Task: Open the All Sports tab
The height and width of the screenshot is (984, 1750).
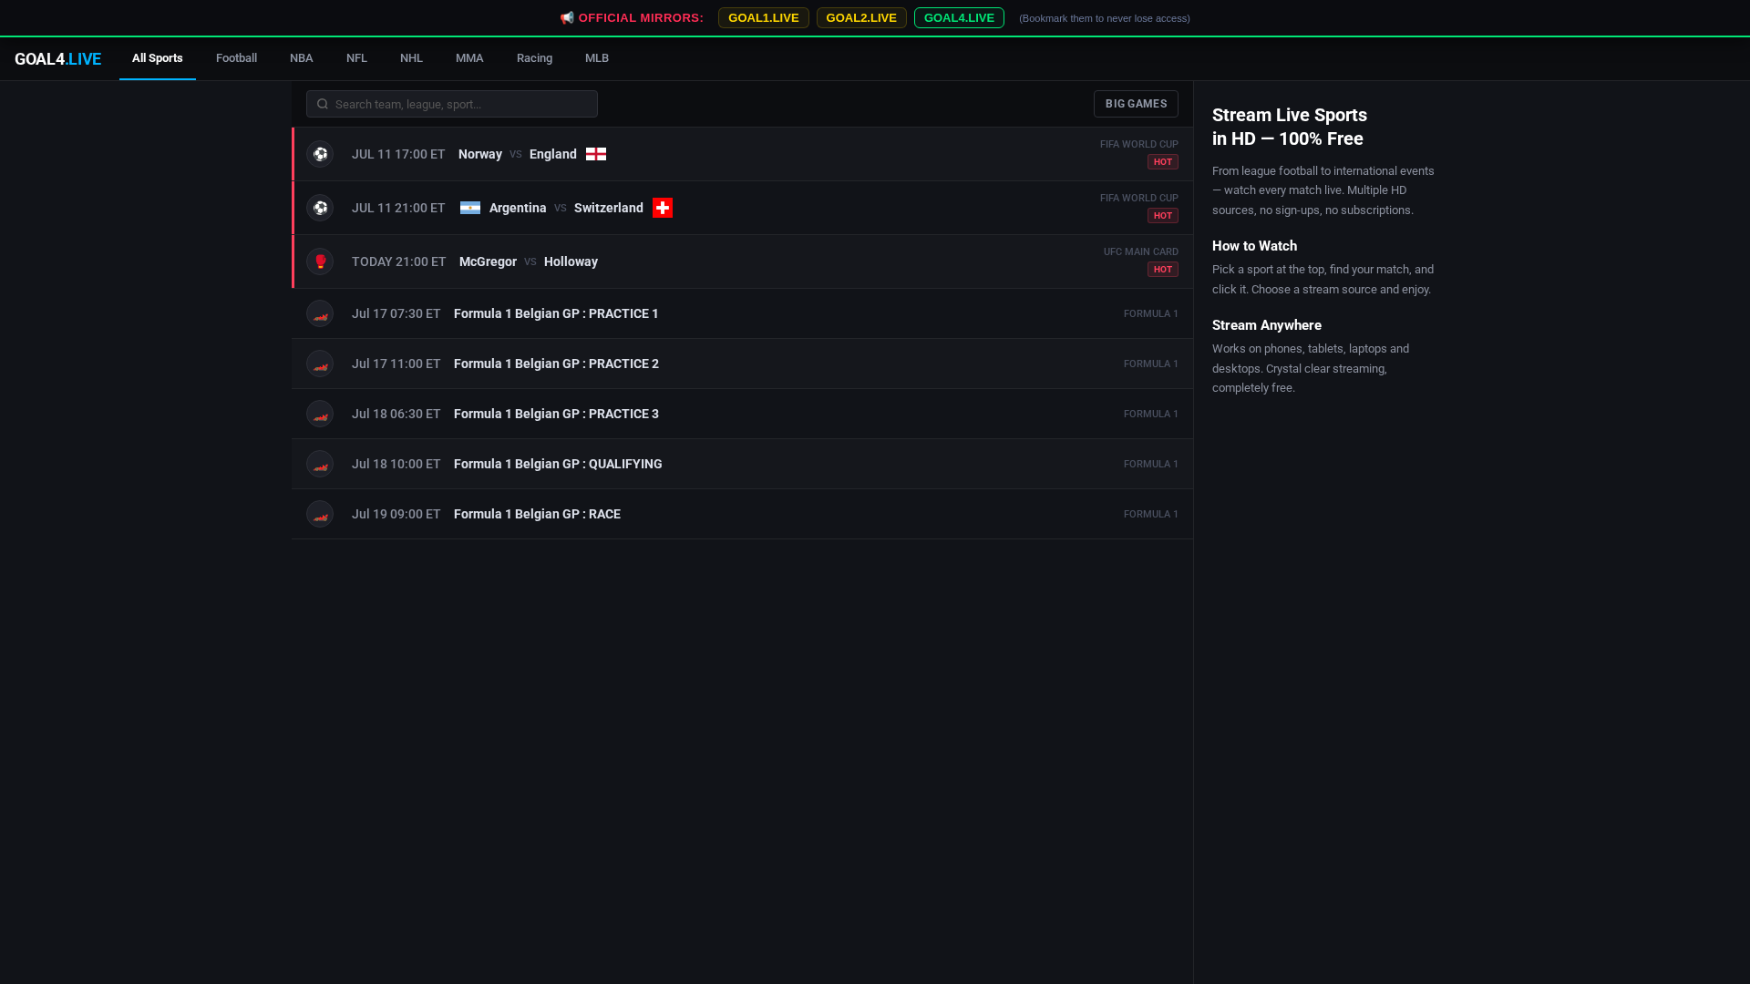Action: coord(158,58)
